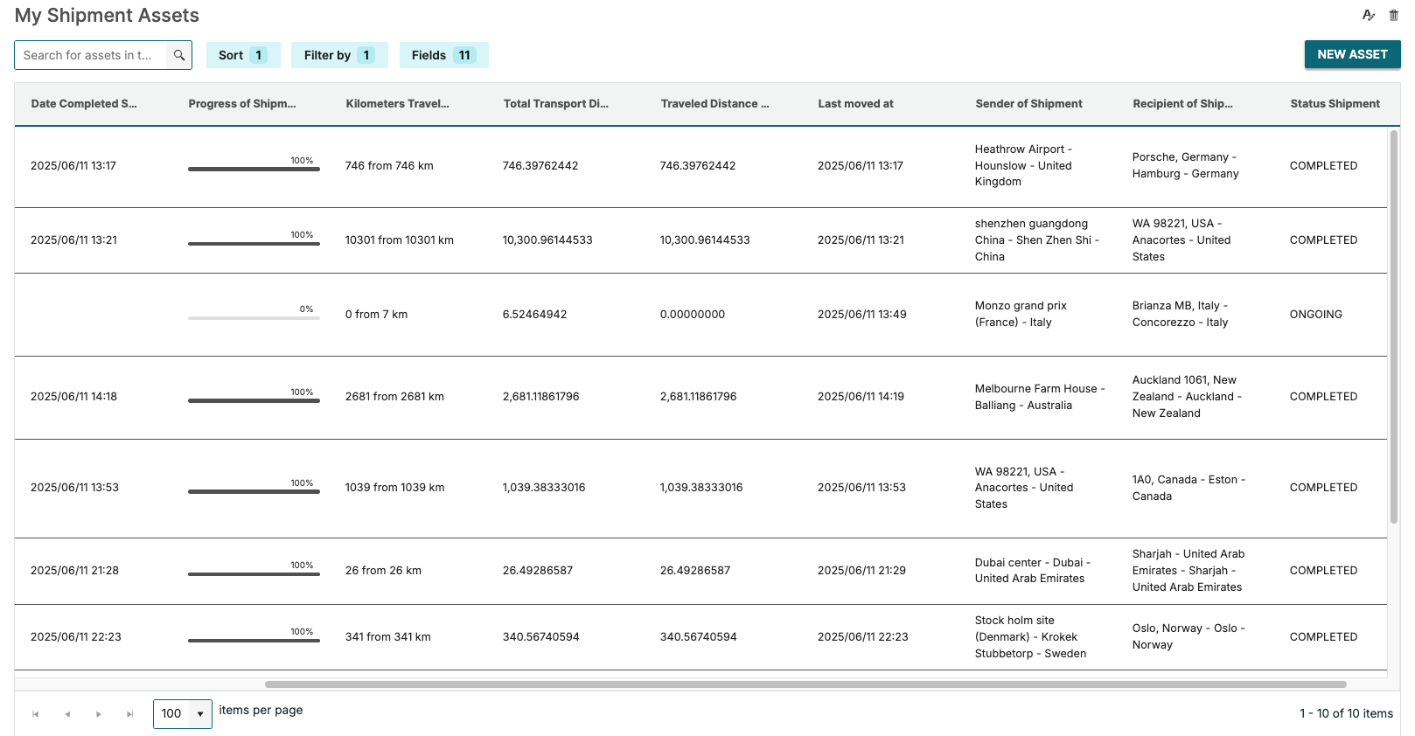Open the Sort options
1415x736 pixels.
coord(242,55)
